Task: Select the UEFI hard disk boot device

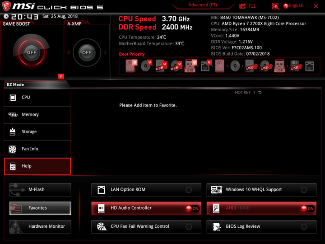Action: coord(131,66)
